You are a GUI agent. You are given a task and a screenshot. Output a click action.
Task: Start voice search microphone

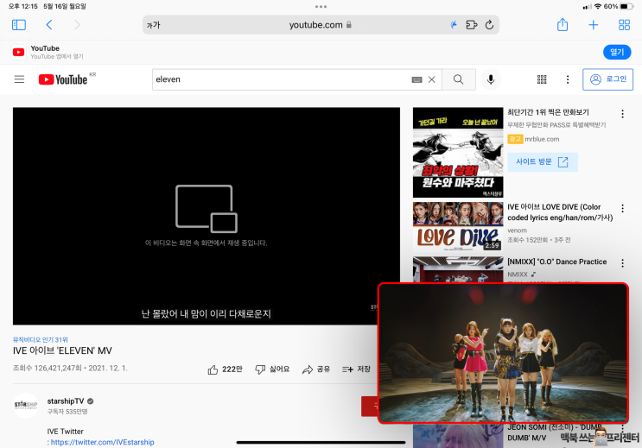click(491, 79)
